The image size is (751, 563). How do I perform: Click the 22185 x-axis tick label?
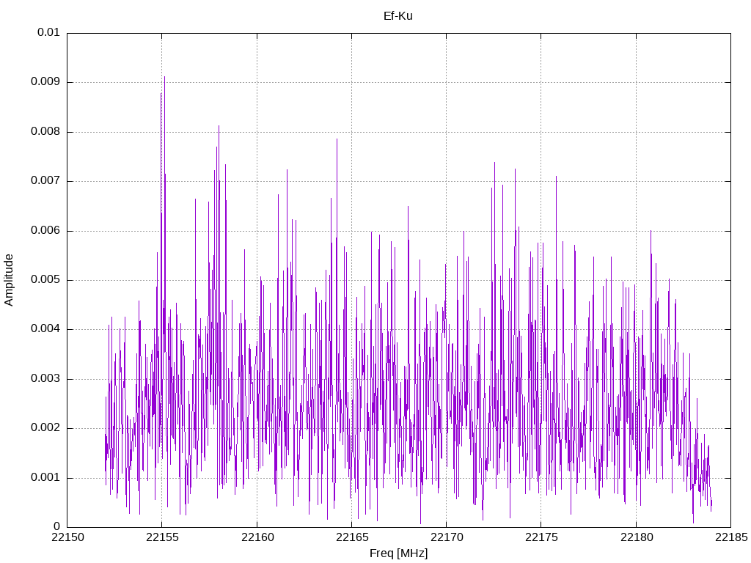(x=731, y=537)
